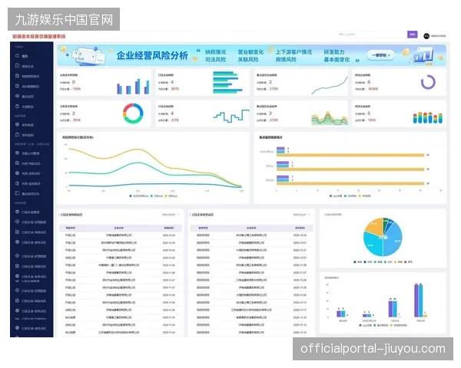The width and height of the screenshot is (461, 368).
Task: Click the value 2178 in stat card
Action: tap(175, 120)
